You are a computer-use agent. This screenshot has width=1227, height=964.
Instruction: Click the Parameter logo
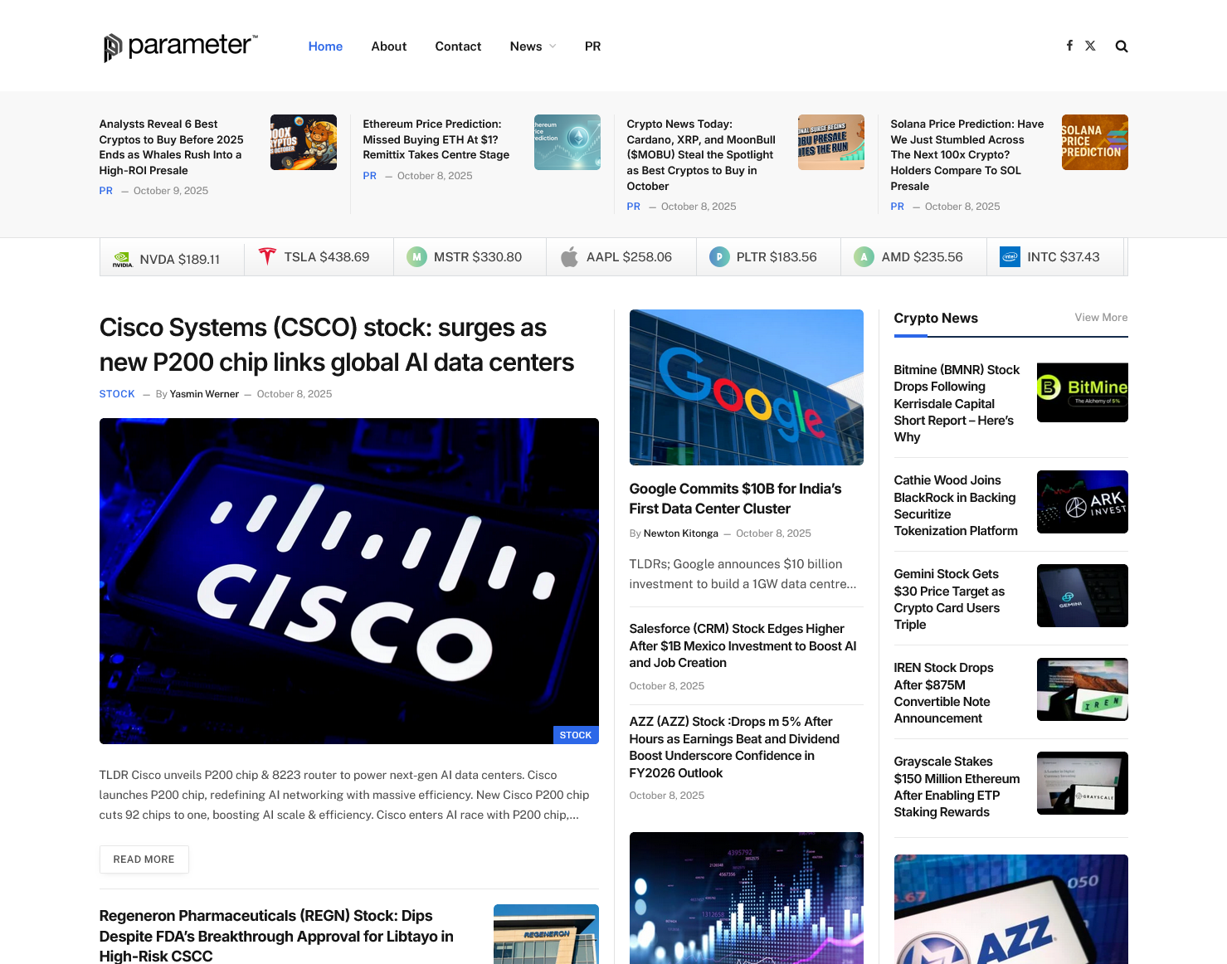coord(180,46)
